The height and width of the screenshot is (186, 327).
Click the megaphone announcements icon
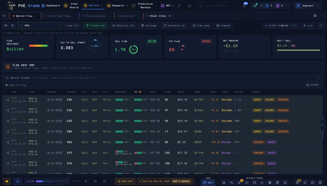click(255, 5)
